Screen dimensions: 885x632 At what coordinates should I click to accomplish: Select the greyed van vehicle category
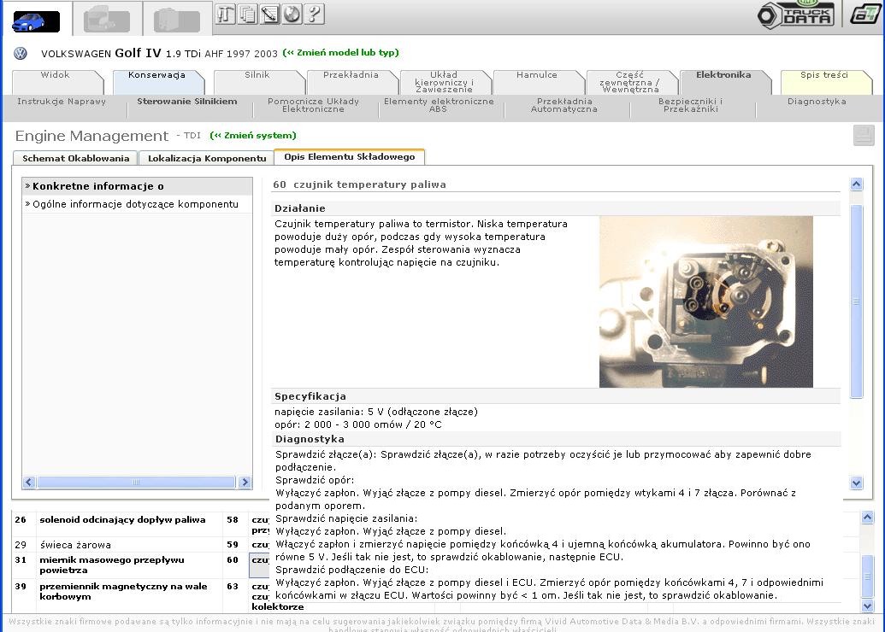pyautogui.click(x=177, y=20)
